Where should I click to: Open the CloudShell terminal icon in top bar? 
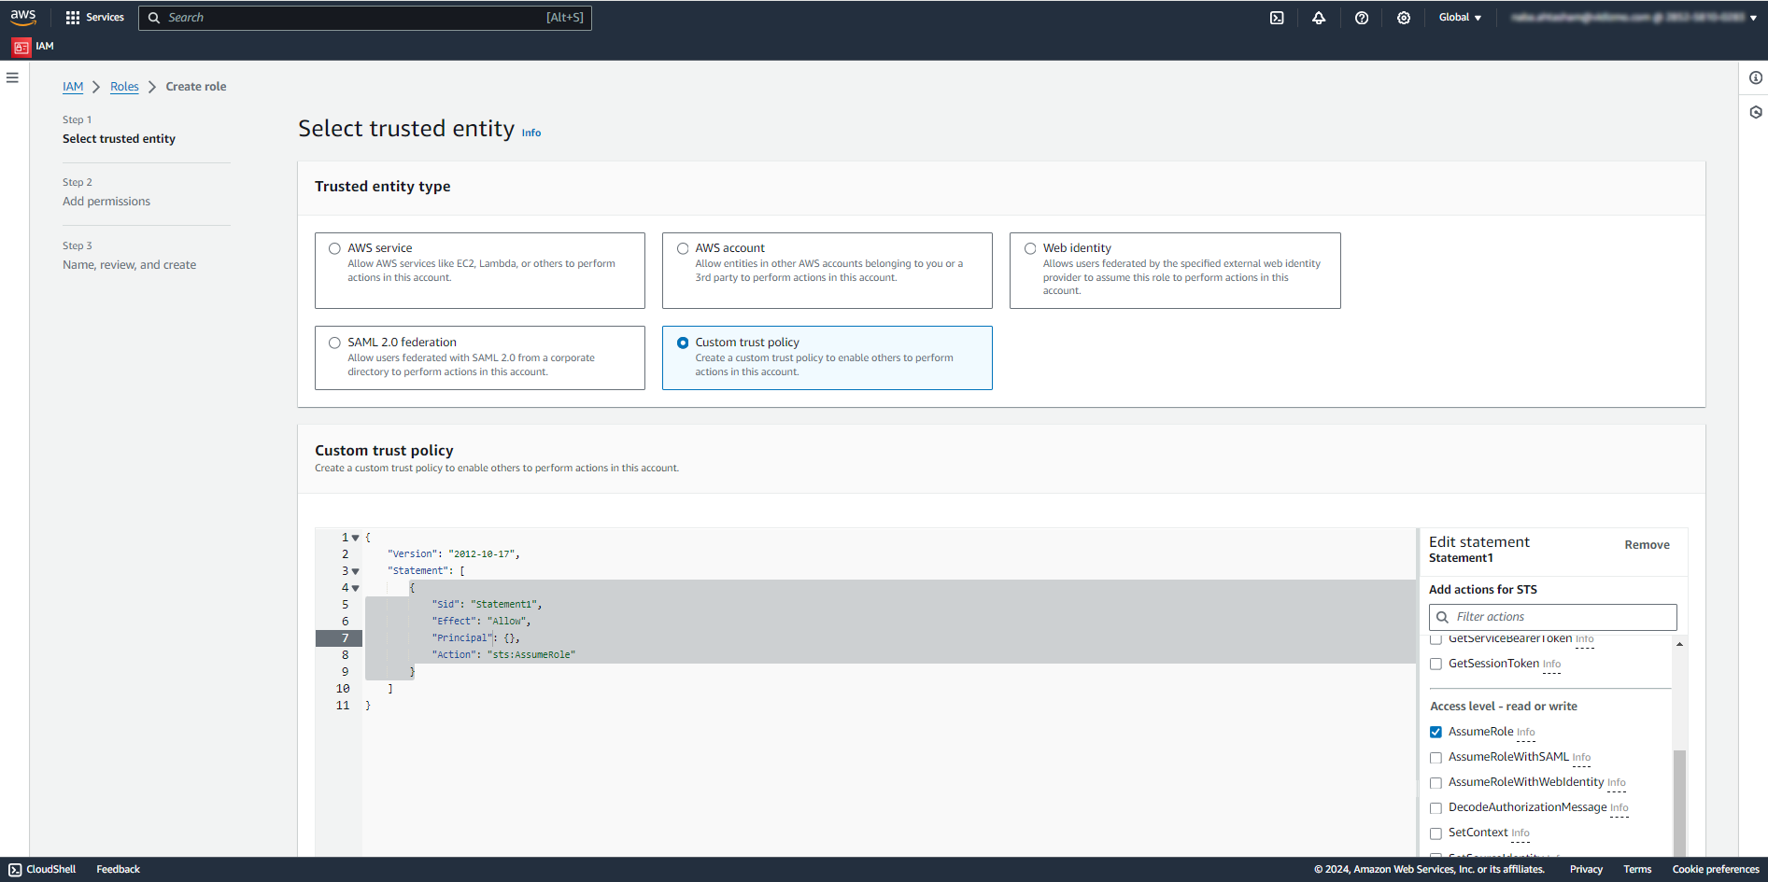[x=1277, y=18]
